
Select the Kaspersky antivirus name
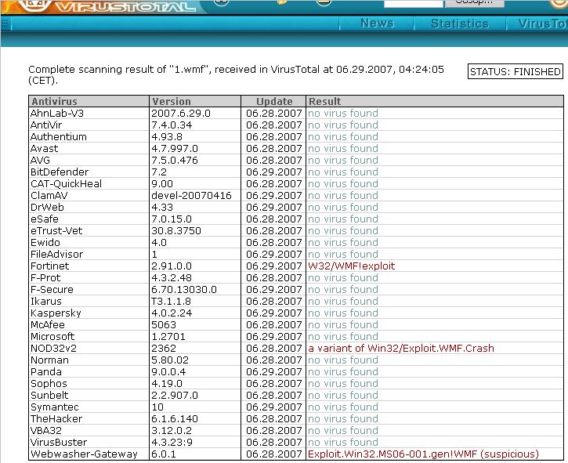(56, 313)
